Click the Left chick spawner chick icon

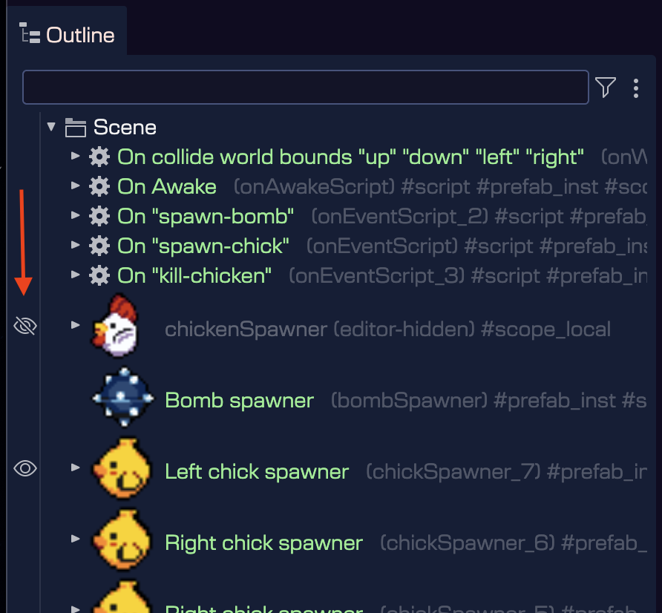click(121, 471)
